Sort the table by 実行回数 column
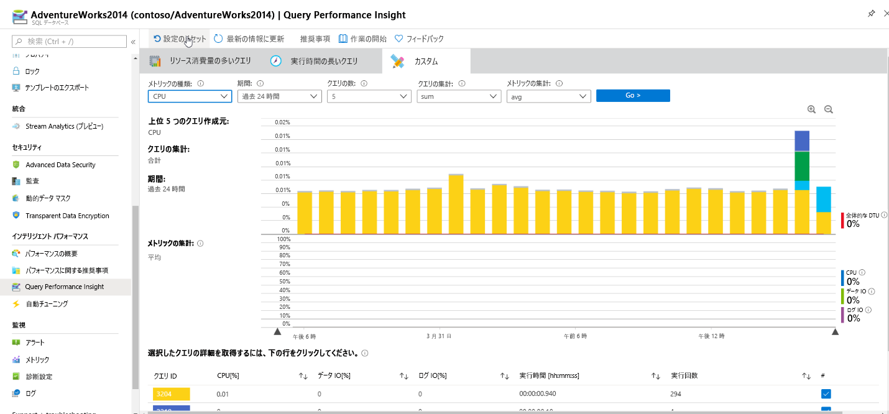Viewport: 889px width, 414px height. tap(806, 376)
